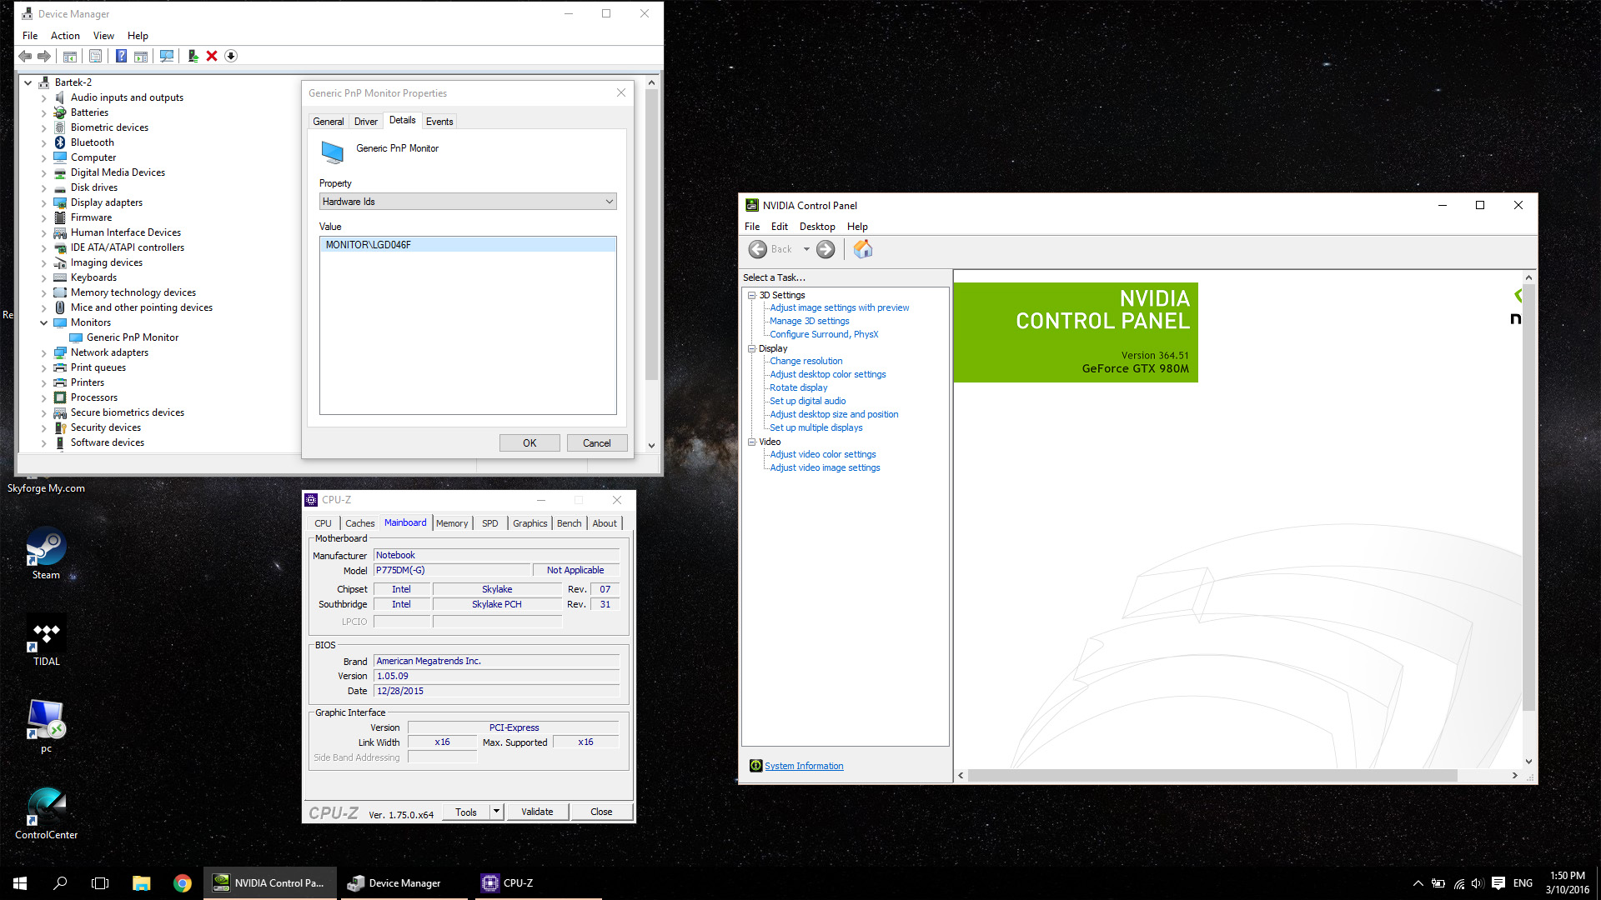
Task: Click the blue Help question mark icon
Action: pyautogui.click(x=121, y=56)
